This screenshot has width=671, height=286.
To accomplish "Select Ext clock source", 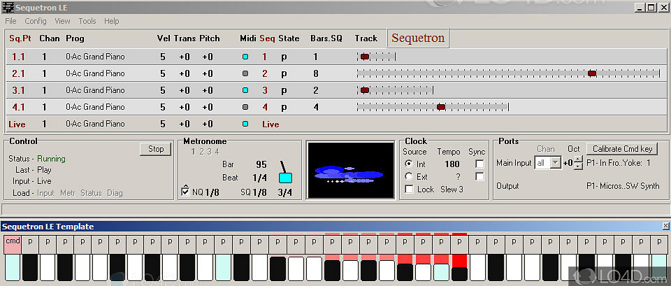I will click(x=409, y=176).
